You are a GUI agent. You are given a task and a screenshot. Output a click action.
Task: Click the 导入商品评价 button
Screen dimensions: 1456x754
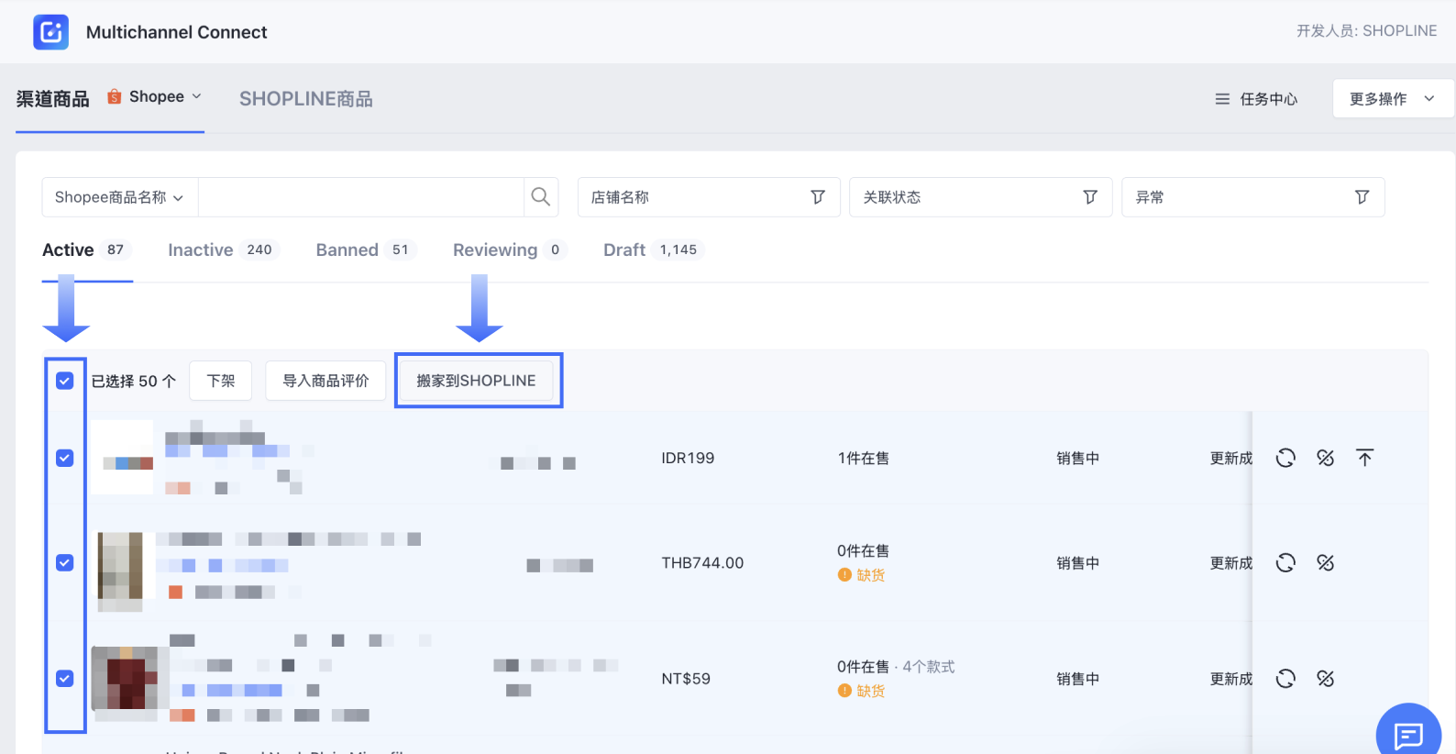(x=325, y=381)
